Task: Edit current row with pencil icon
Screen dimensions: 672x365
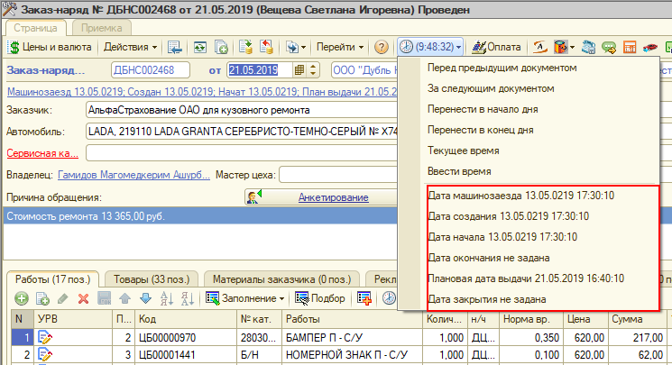Action: click(x=62, y=297)
